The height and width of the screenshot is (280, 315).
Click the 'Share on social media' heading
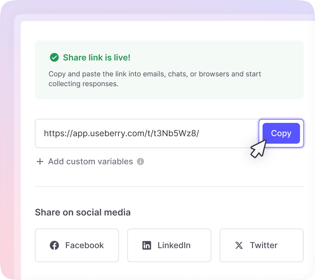(83, 212)
